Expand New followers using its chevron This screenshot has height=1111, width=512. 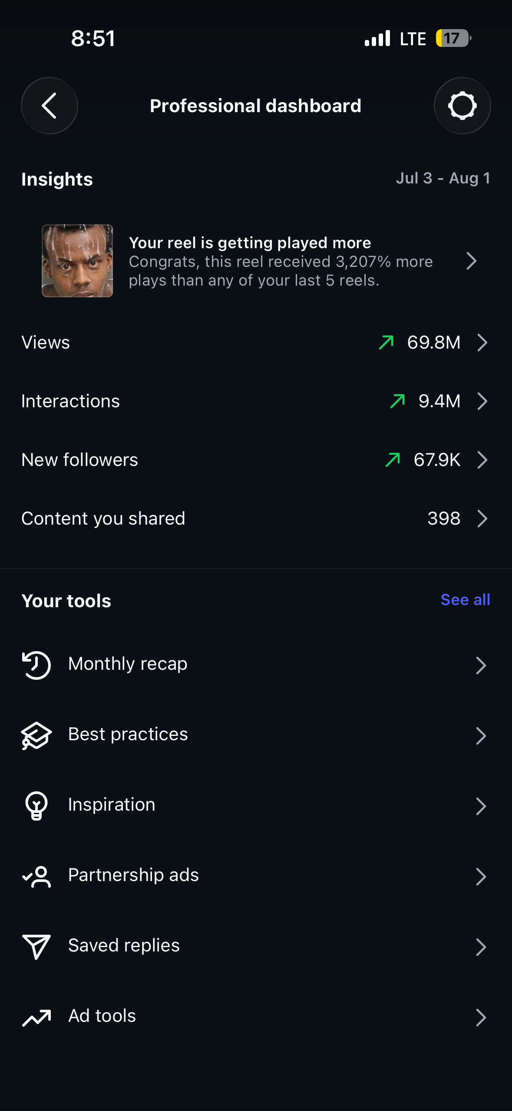coord(482,460)
